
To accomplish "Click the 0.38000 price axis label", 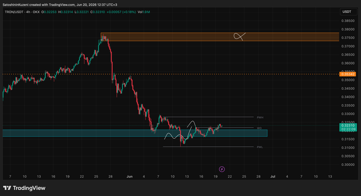I will point(348,30).
